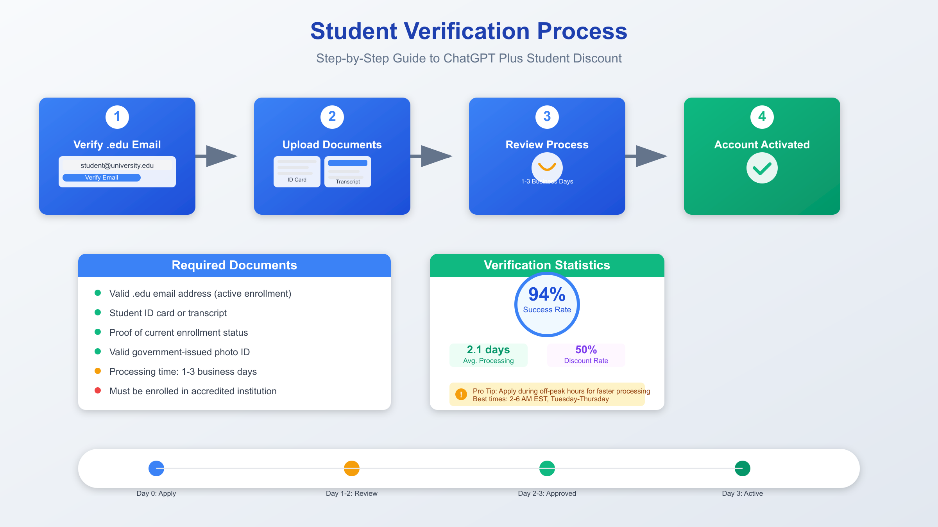Select the Day 0: Apply timeline marker

pos(156,468)
